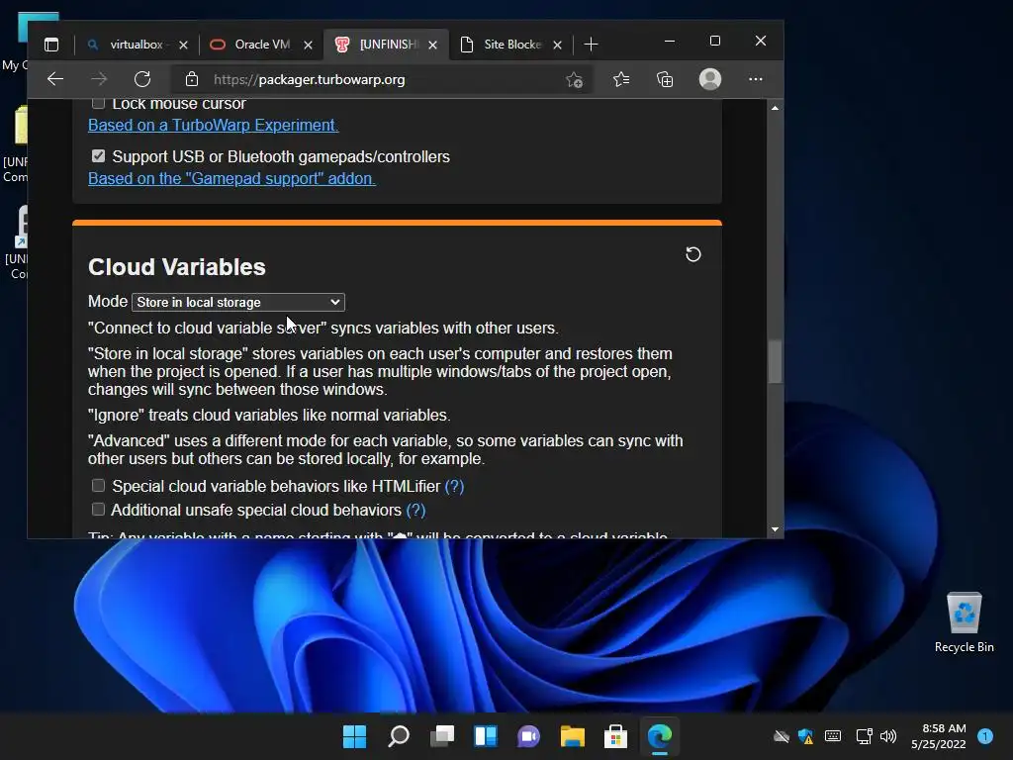Screen dimensions: 1013x760
Task: Click the scrollbar down arrow
Action: 775,529
